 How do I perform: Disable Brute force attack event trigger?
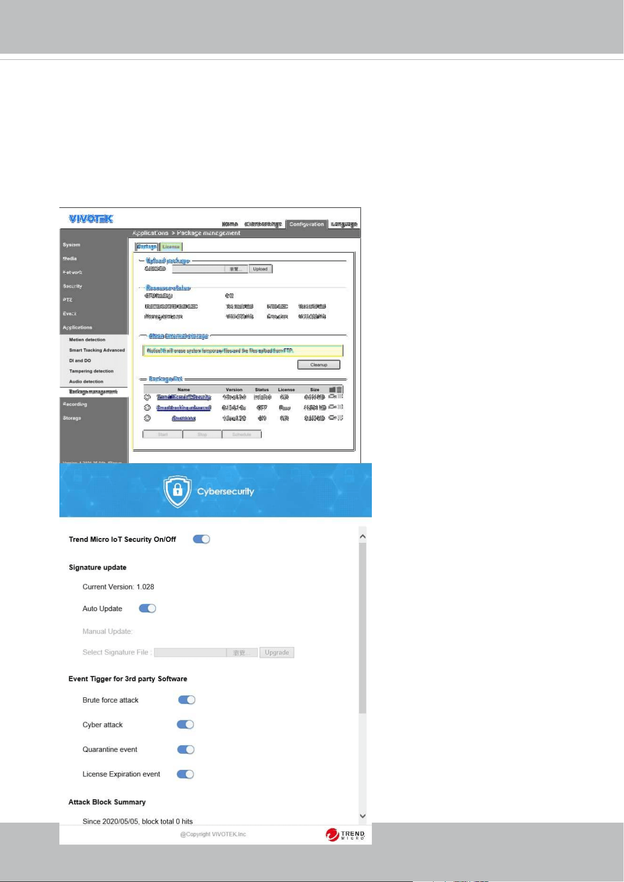click(187, 700)
